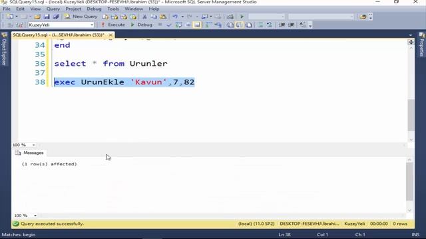Open the Edit menu

tap(20, 9)
